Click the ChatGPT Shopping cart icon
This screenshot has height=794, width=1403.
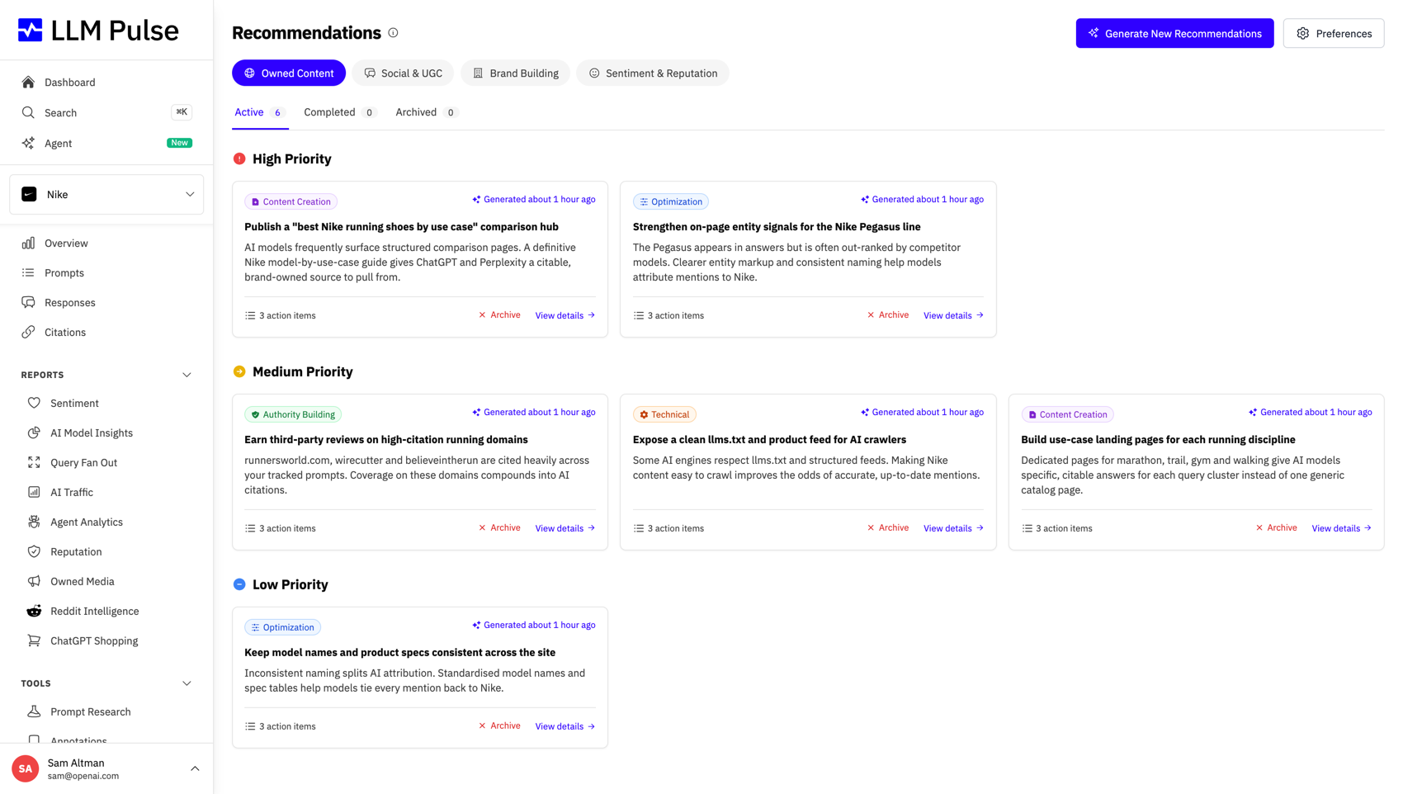(34, 641)
